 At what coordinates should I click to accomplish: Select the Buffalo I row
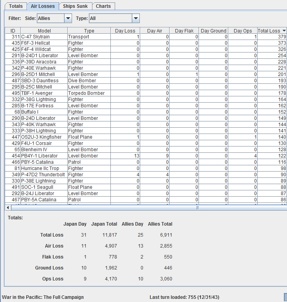146,112
